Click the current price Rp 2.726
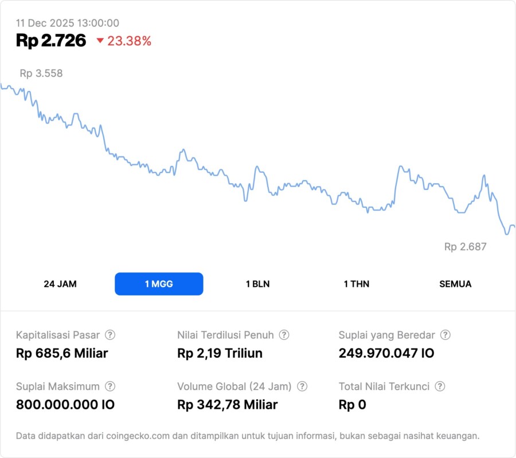The width and height of the screenshot is (516, 458). [x=51, y=41]
